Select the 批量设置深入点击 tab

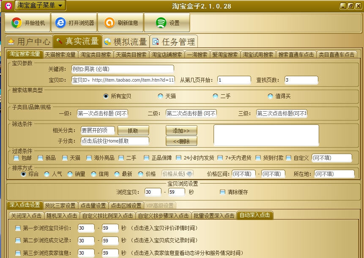point(214,216)
